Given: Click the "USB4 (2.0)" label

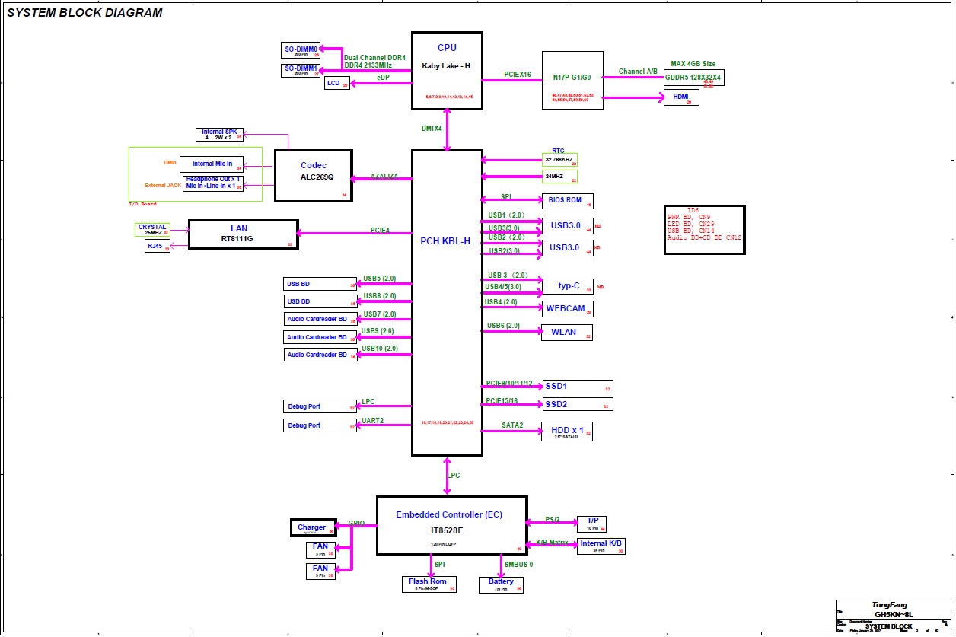Looking at the screenshot, I should pyautogui.click(x=502, y=302).
